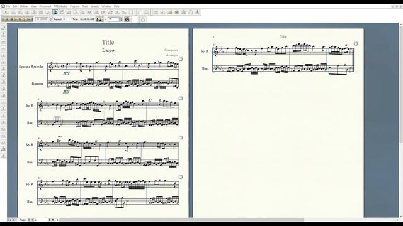Click the Record button in playback controls
Screen dimensions: 403x226
pyautogui.click(x=24, y=19)
